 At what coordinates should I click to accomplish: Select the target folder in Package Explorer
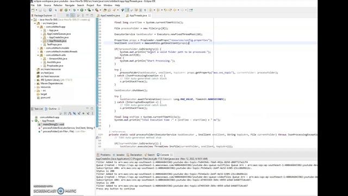[43, 94]
